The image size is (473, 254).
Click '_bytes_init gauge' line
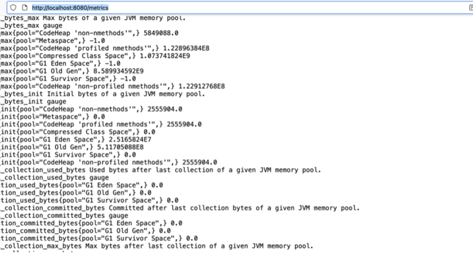pos(33,102)
